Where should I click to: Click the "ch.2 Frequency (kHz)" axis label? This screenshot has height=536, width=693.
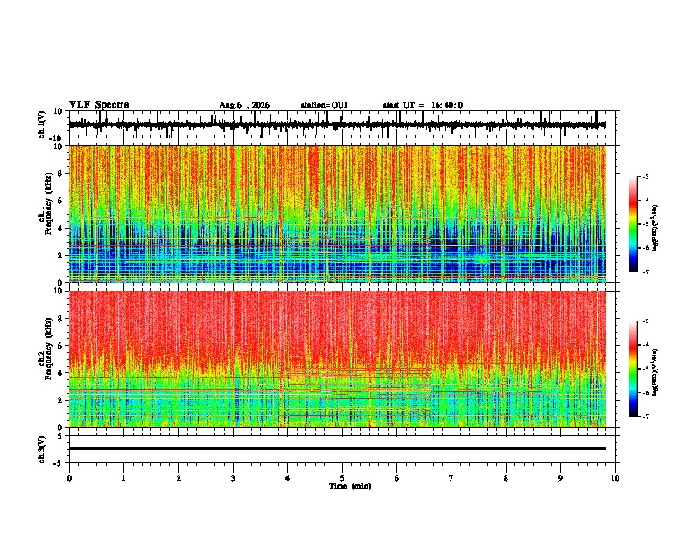click(x=45, y=349)
